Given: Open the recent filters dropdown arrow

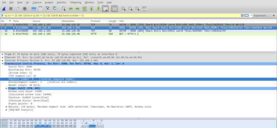Looking at the screenshot, I should click(x=251, y=16).
